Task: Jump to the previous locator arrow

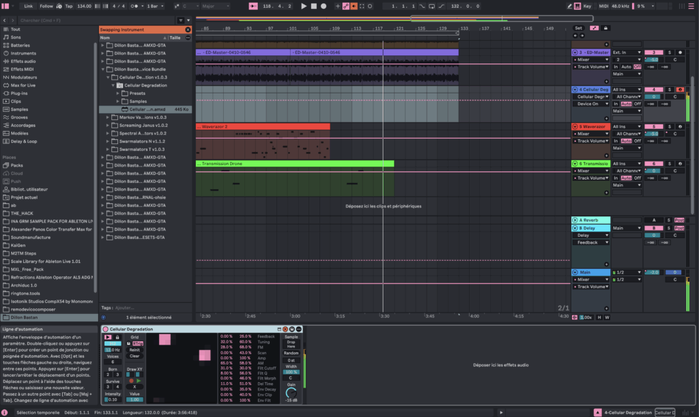Action: click(575, 35)
